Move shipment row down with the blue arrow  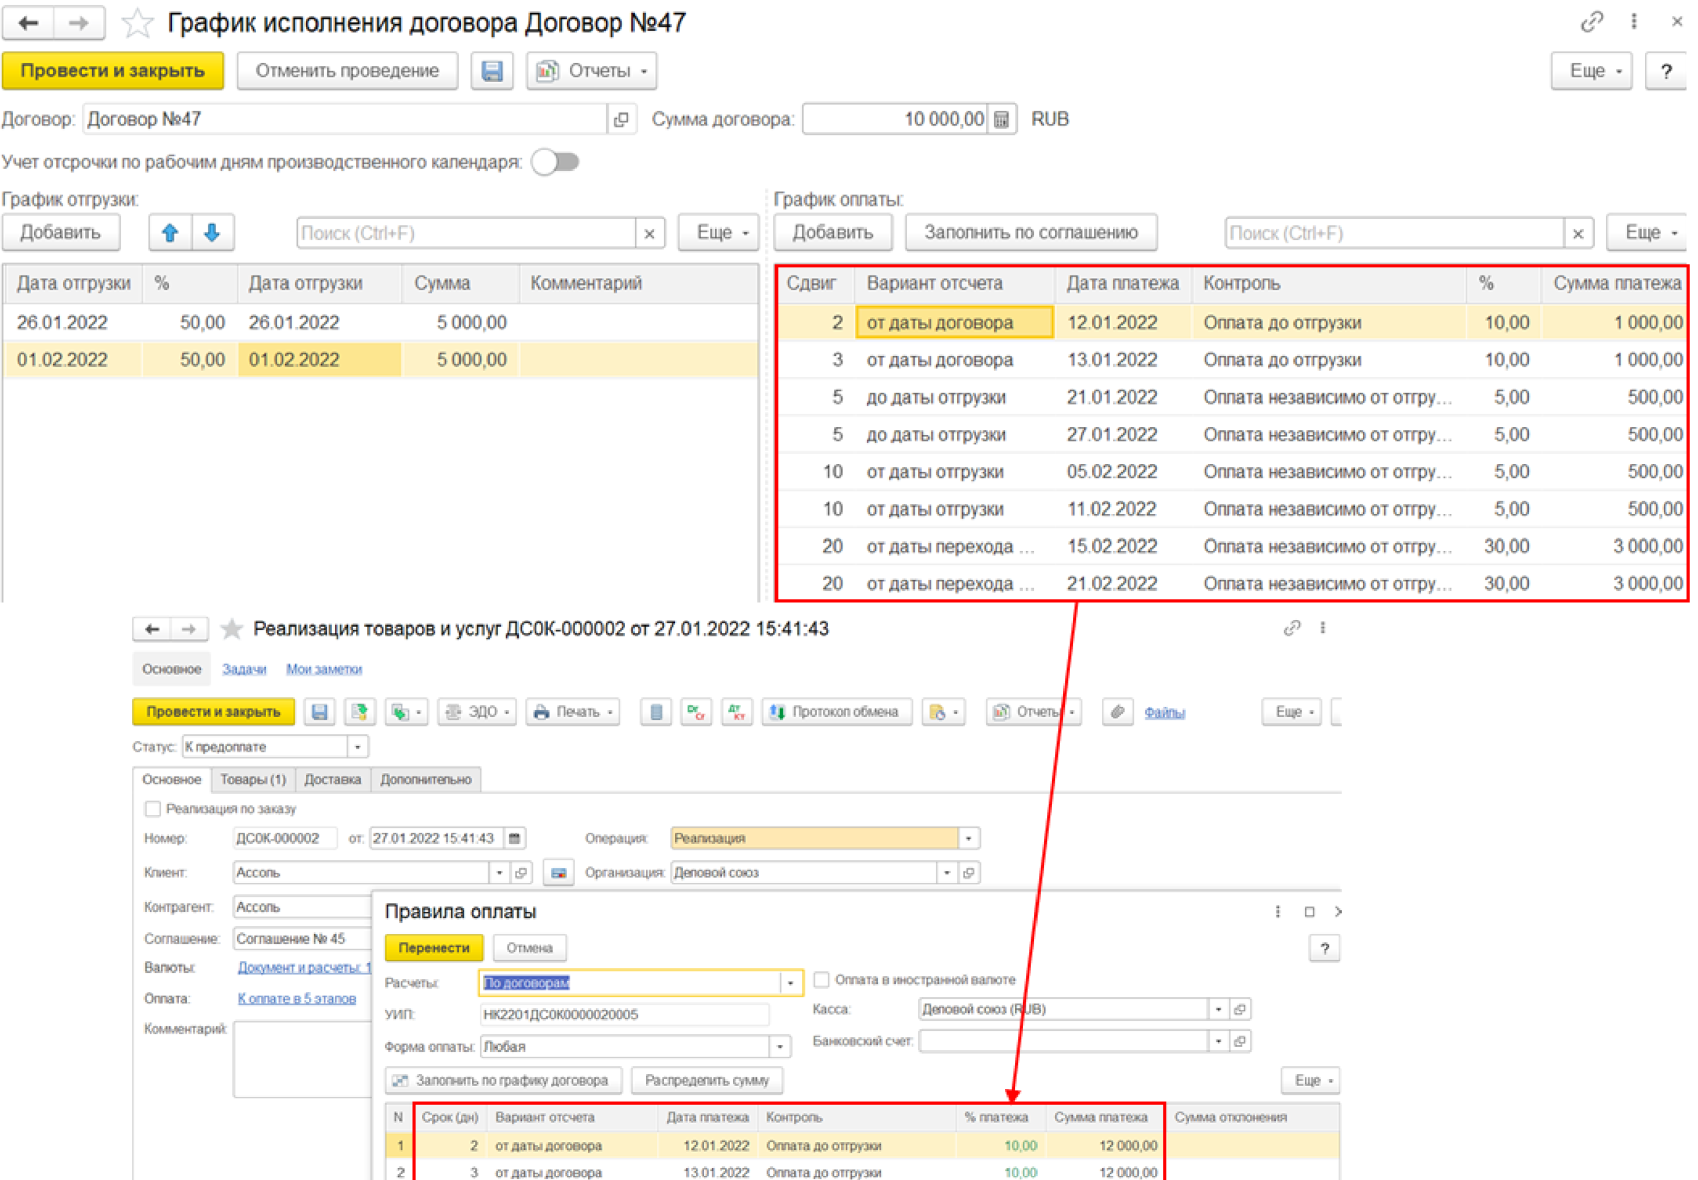click(212, 233)
